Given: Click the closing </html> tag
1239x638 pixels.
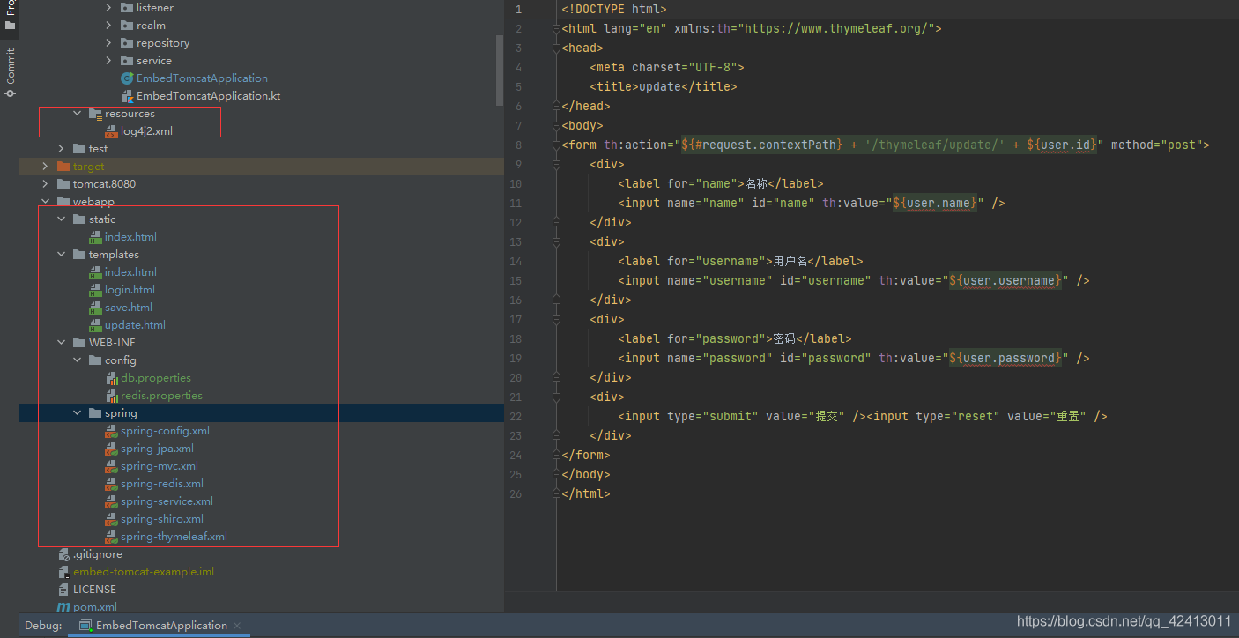Looking at the screenshot, I should coord(586,493).
